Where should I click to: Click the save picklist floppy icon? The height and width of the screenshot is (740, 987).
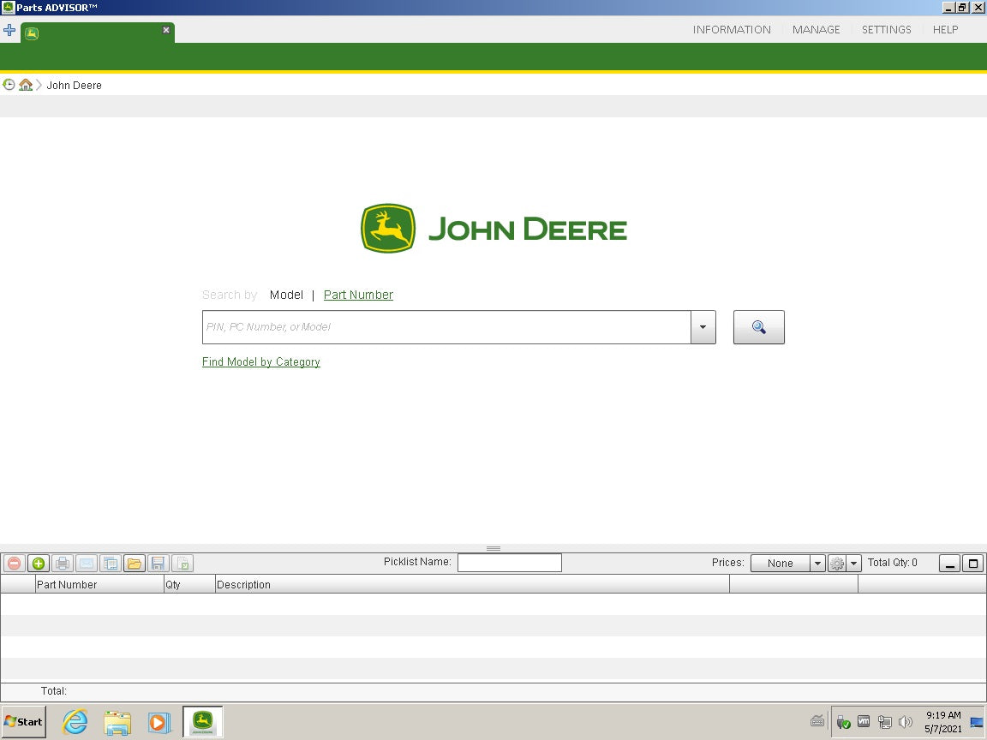point(158,564)
